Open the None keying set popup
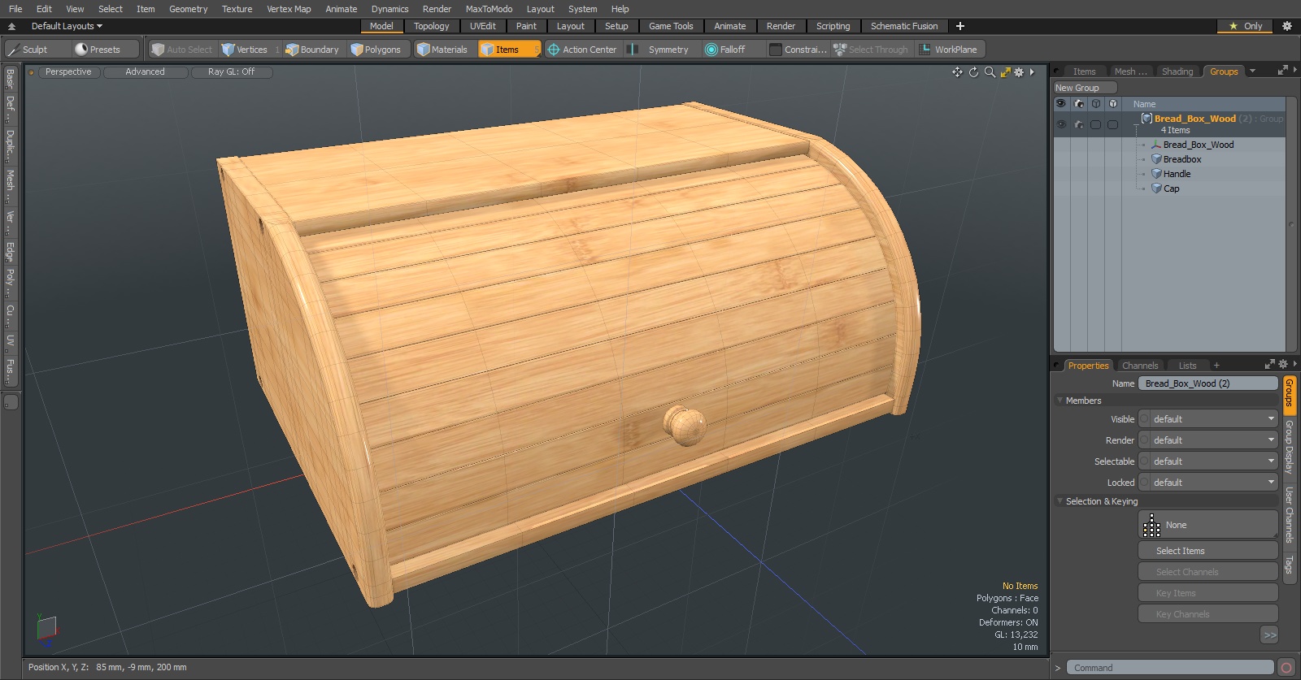 pos(1208,525)
